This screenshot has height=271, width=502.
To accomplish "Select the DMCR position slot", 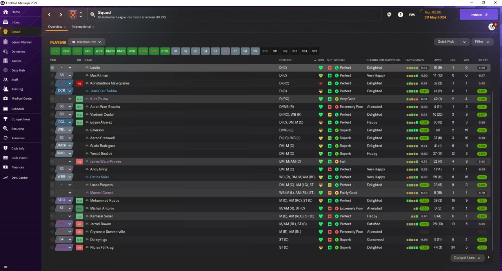I will [110, 51].
